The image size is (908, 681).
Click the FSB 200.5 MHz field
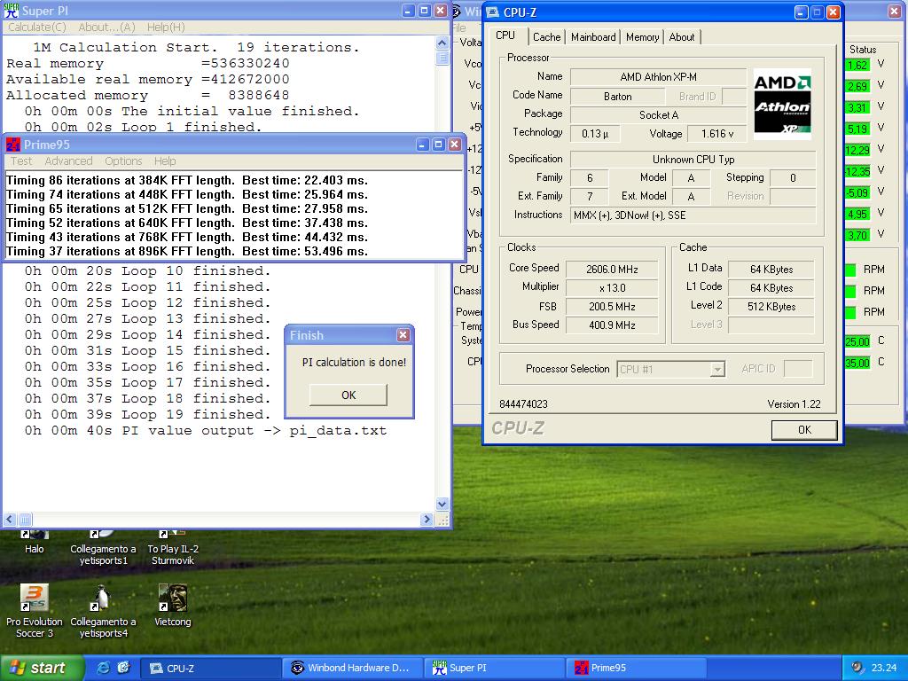[612, 306]
